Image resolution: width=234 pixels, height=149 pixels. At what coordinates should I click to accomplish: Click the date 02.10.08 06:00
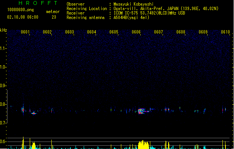coord(23,17)
